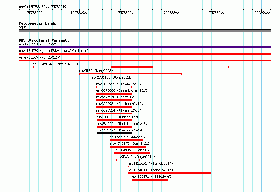Select nsv958312 (Dogan2014) variant label
The image size is (280, 192).
tap(135, 157)
